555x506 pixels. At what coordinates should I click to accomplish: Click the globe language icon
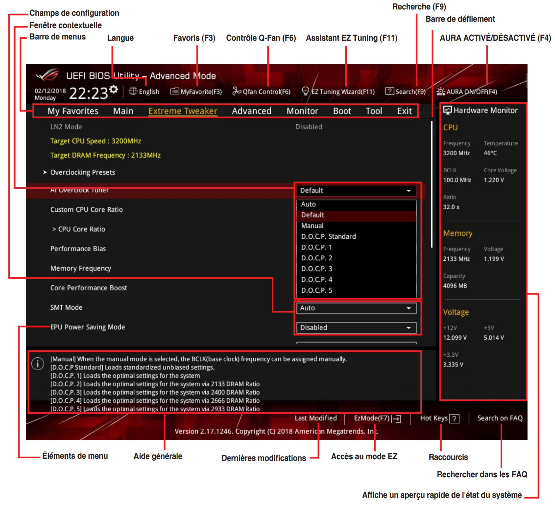(133, 91)
